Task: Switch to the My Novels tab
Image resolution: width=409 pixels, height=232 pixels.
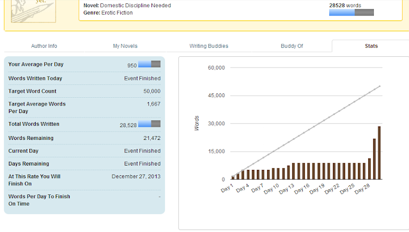Action: (125, 46)
